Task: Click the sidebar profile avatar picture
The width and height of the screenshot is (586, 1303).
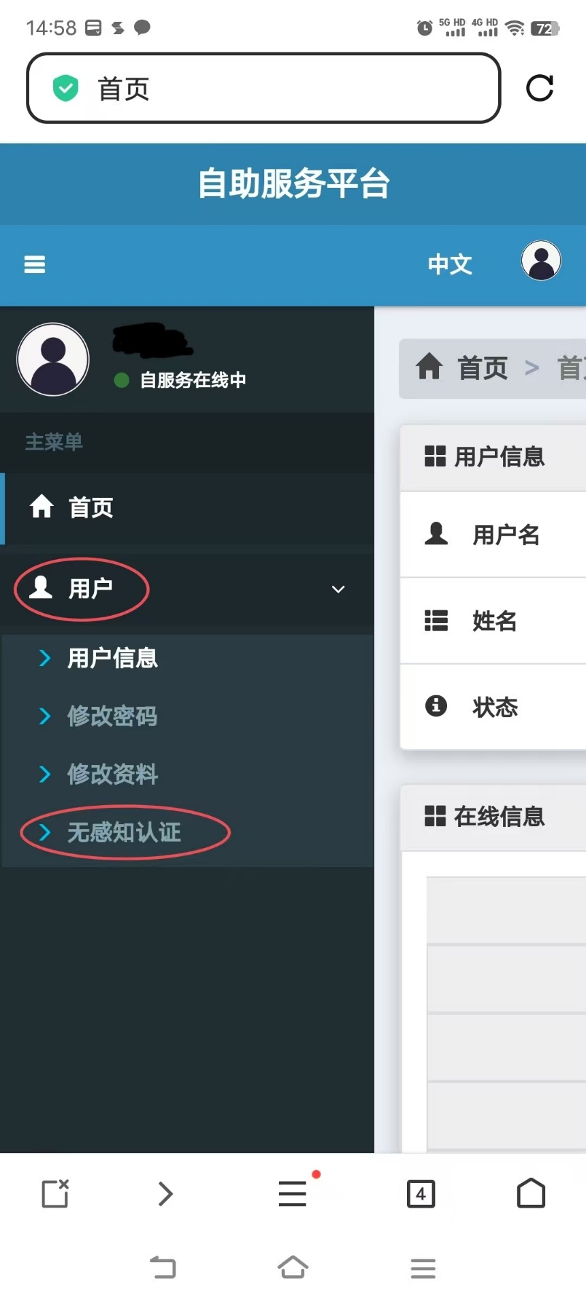Action: [x=53, y=360]
